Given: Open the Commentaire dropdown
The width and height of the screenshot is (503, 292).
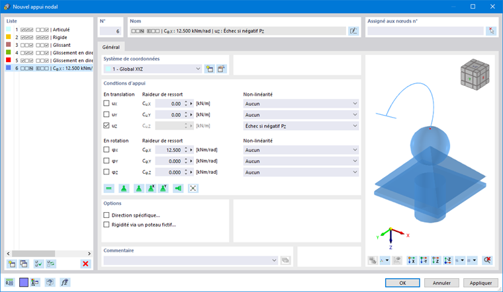Looking at the screenshot, I should coord(191,260).
